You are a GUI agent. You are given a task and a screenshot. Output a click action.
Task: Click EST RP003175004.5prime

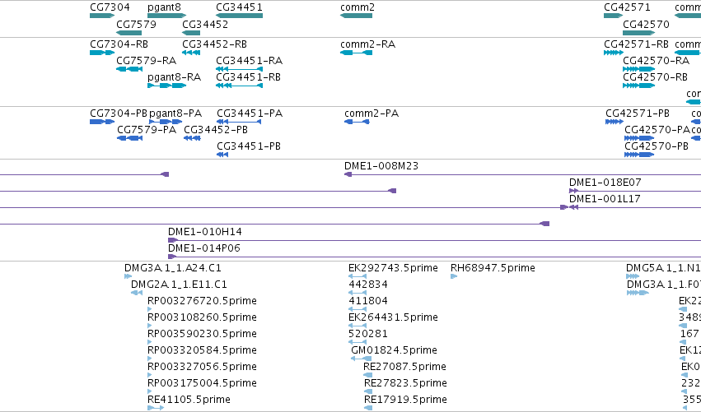[x=202, y=383]
